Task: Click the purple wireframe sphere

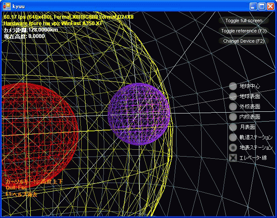Action: [139, 114]
